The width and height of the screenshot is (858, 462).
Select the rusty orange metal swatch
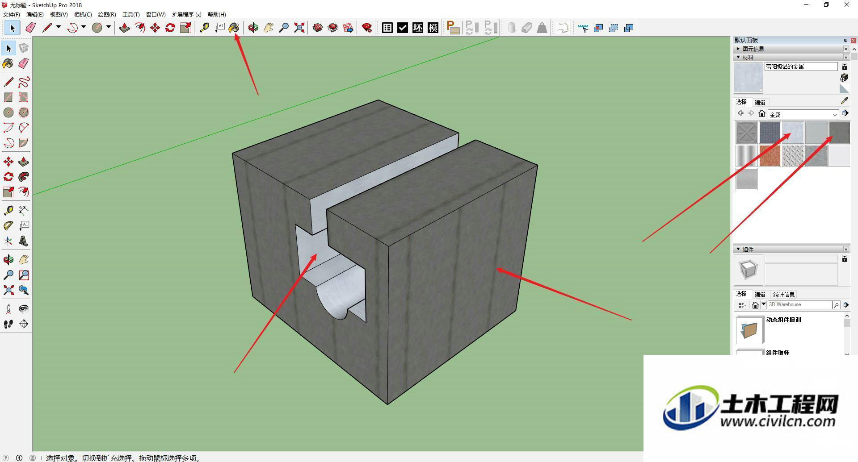coord(770,156)
